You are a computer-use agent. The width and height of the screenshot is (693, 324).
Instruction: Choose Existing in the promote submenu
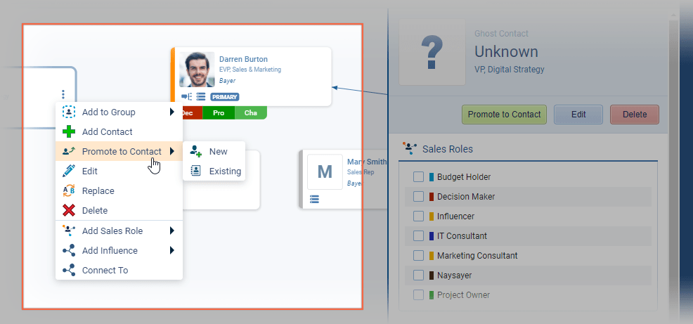(224, 171)
